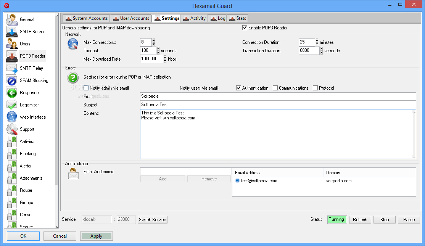
Task: Click the Switch Service button
Action: 153,219
